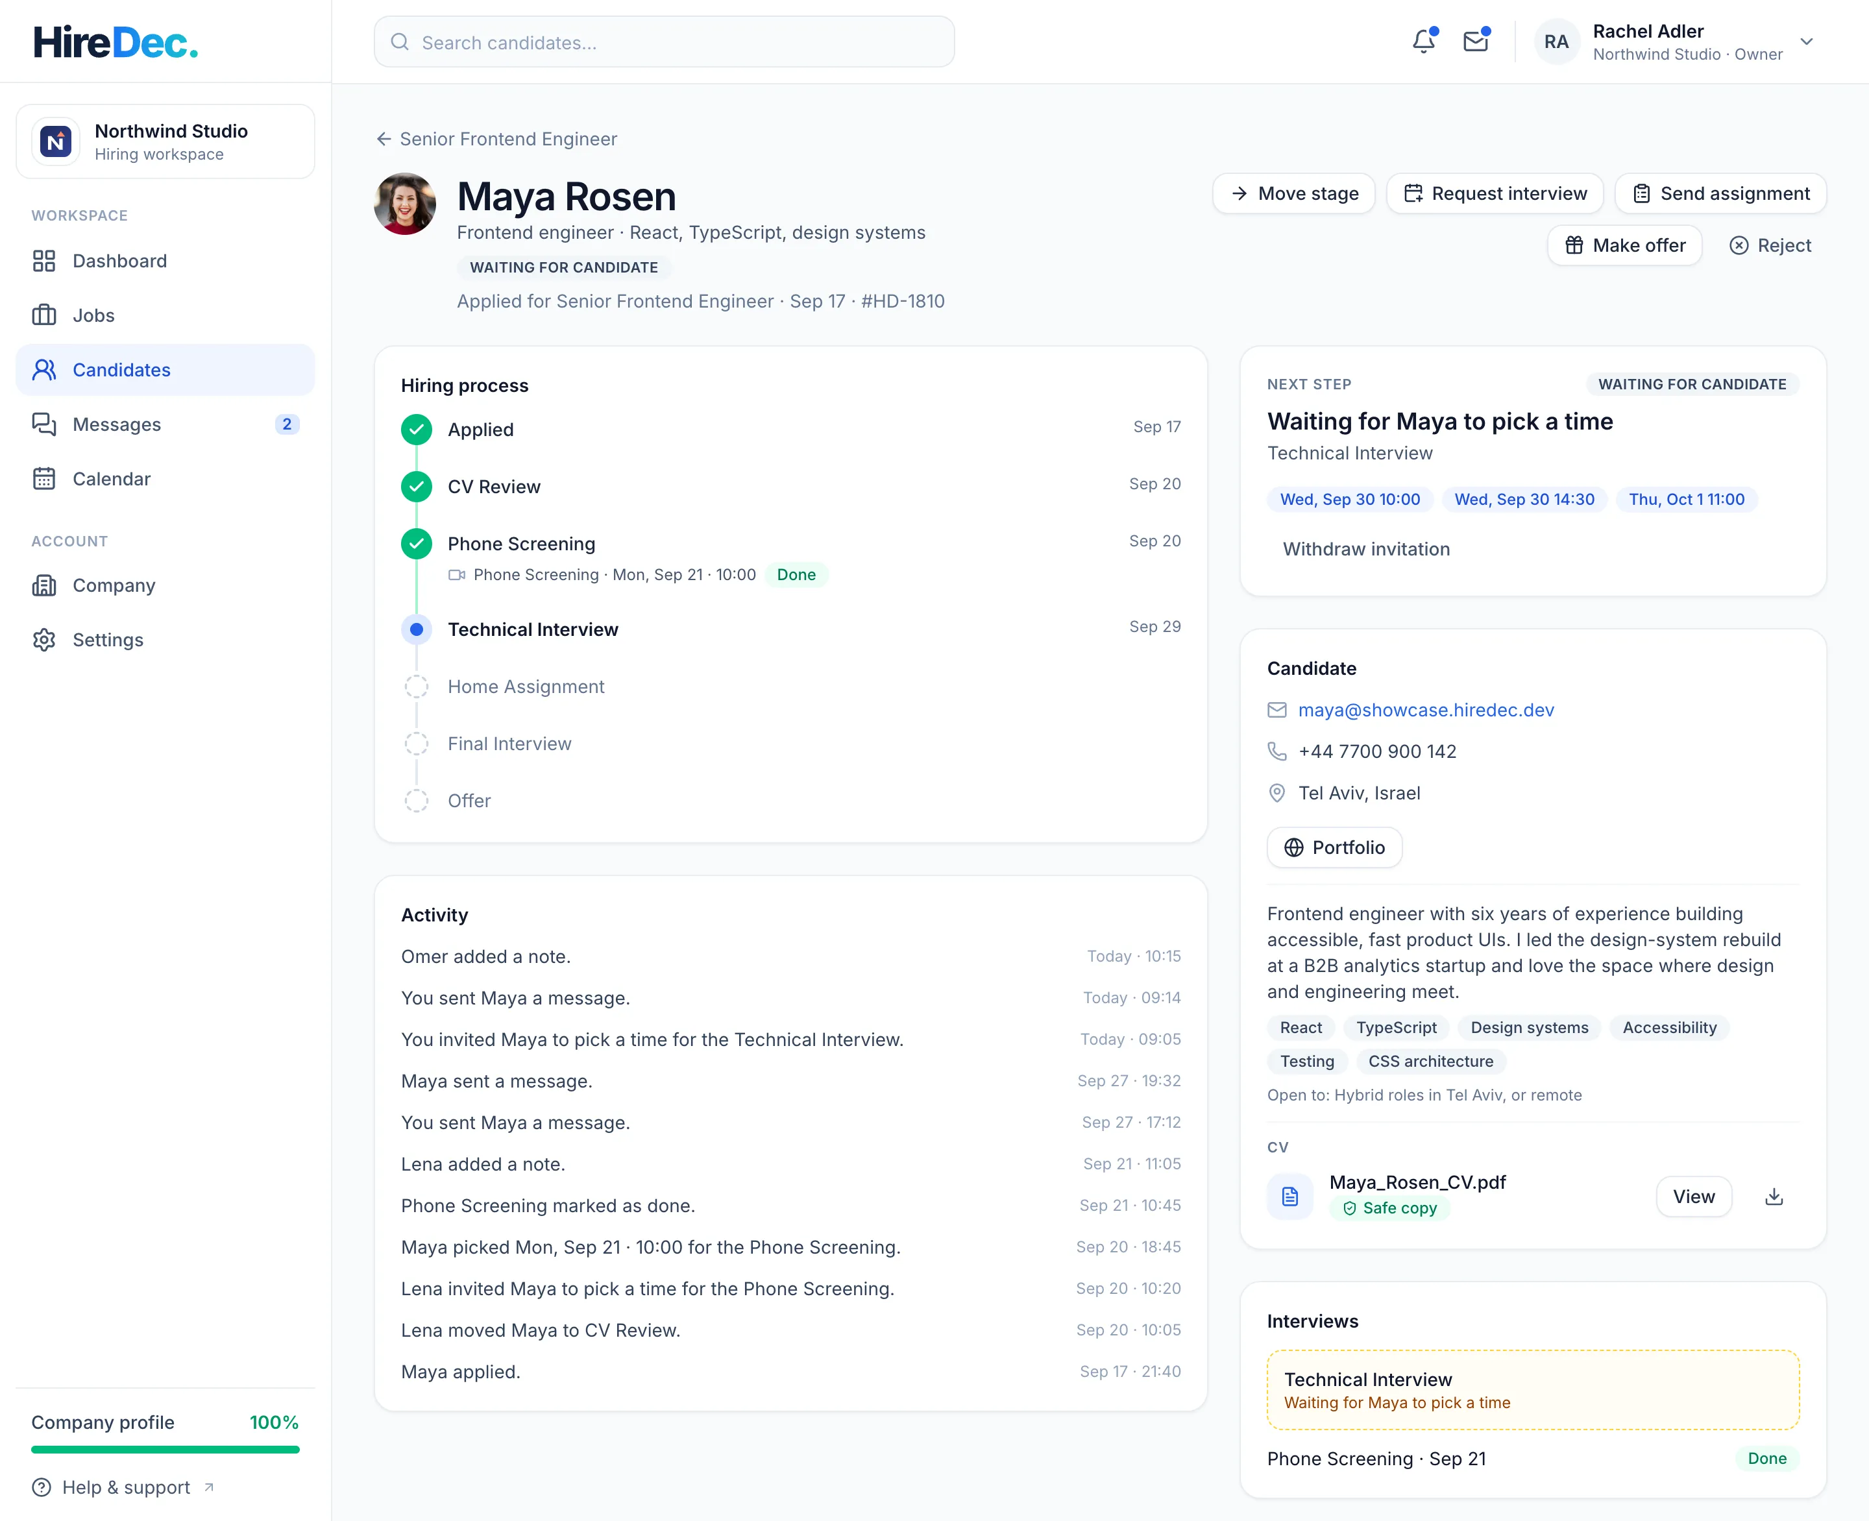1869x1521 pixels.
Task: Pick the Thu, Oct 1 11:00 slot
Action: point(1687,500)
